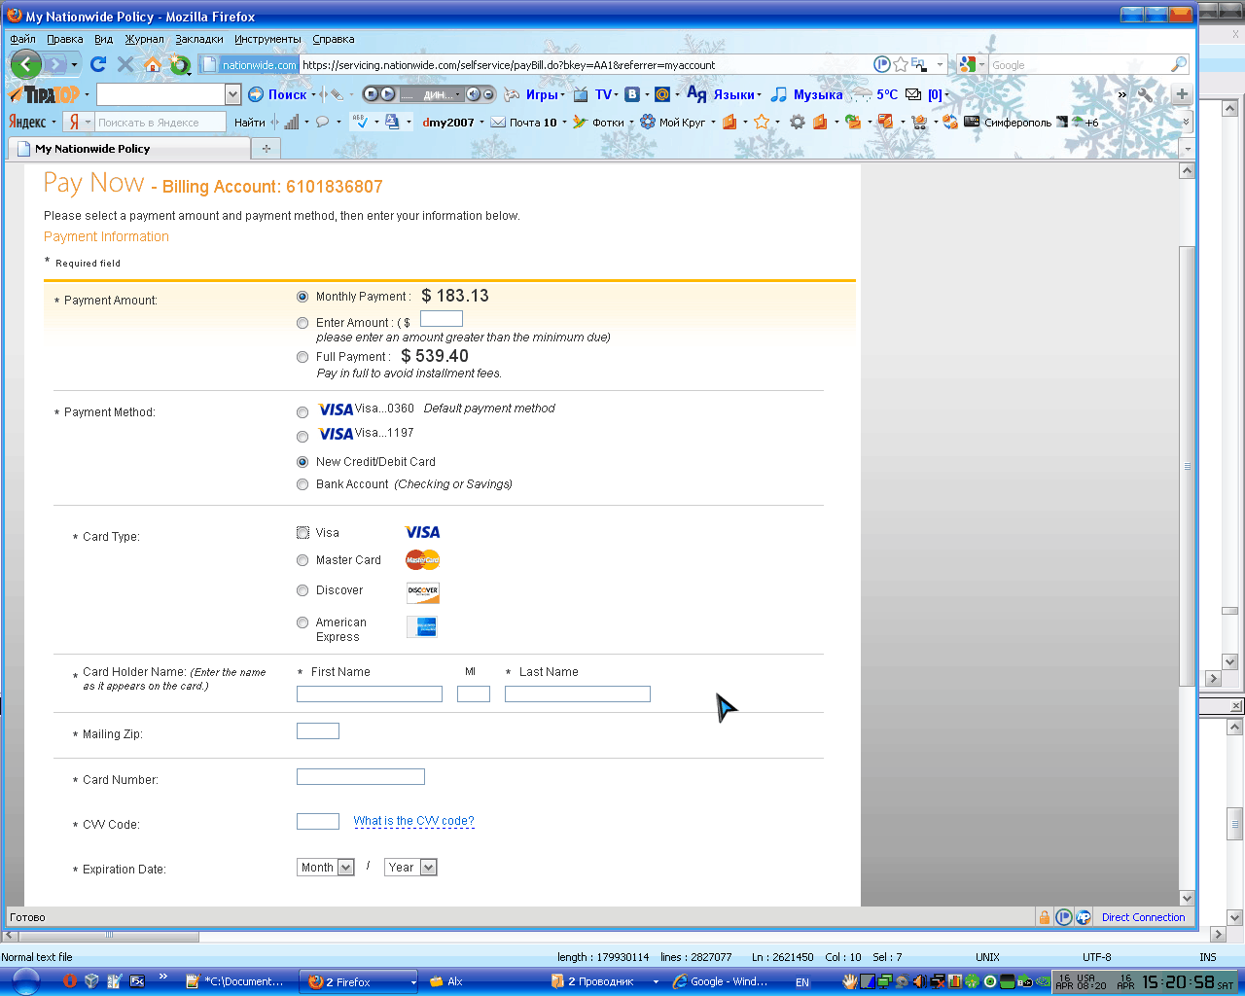Select the Enter Amount radio option
The height and width of the screenshot is (996, 1245).
point(302,323)
